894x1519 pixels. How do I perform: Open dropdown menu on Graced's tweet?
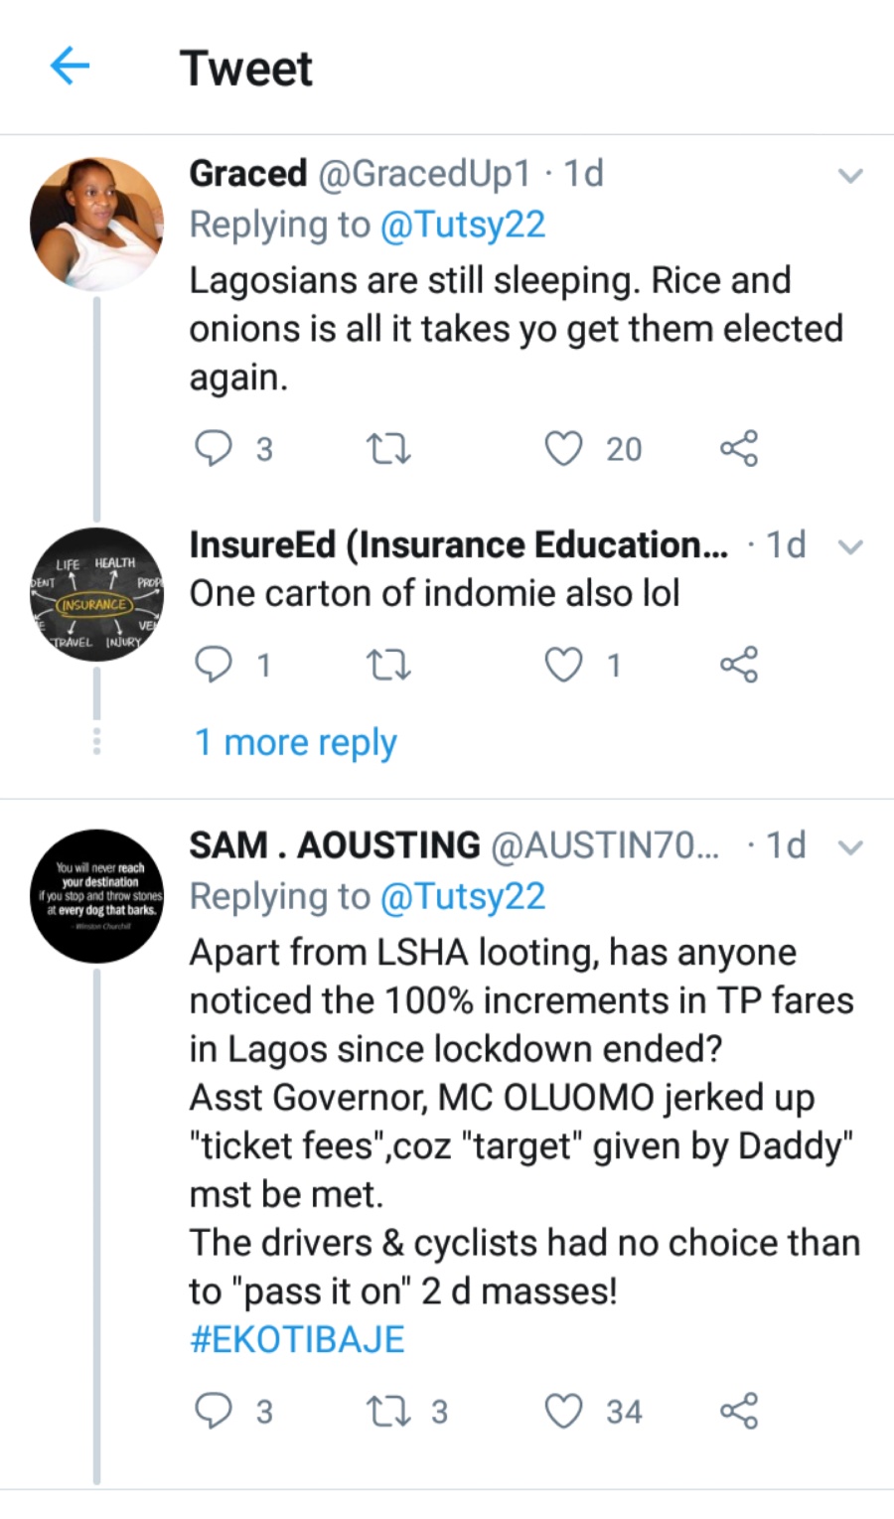[850, 177]
